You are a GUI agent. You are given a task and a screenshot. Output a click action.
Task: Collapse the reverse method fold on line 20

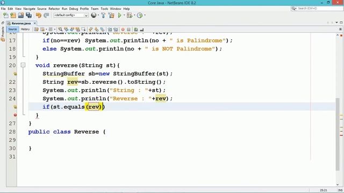point(23,65)
